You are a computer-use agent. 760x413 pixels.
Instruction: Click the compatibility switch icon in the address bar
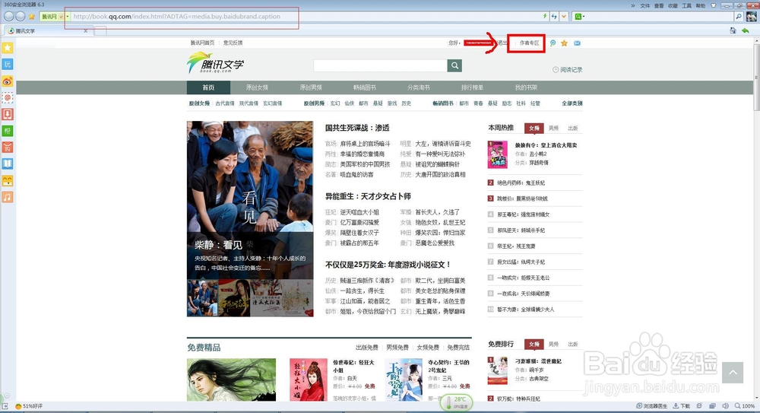(x=554, y=17)
